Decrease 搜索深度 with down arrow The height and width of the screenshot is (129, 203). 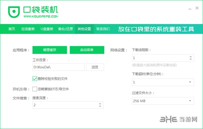(100, 106)
